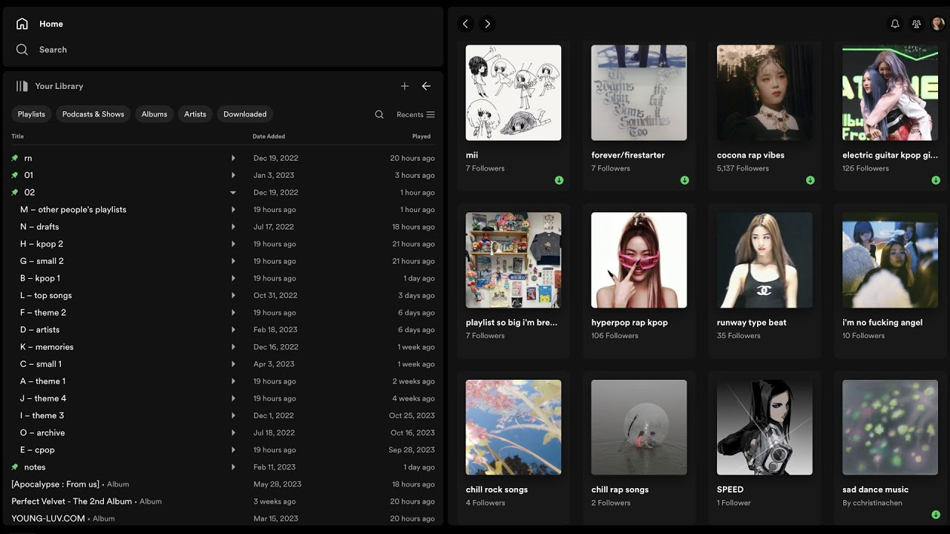This screenshot has width=950, height=534.
Task: Open Perfect Velvet - The 2nd Album
Action: 223,501
